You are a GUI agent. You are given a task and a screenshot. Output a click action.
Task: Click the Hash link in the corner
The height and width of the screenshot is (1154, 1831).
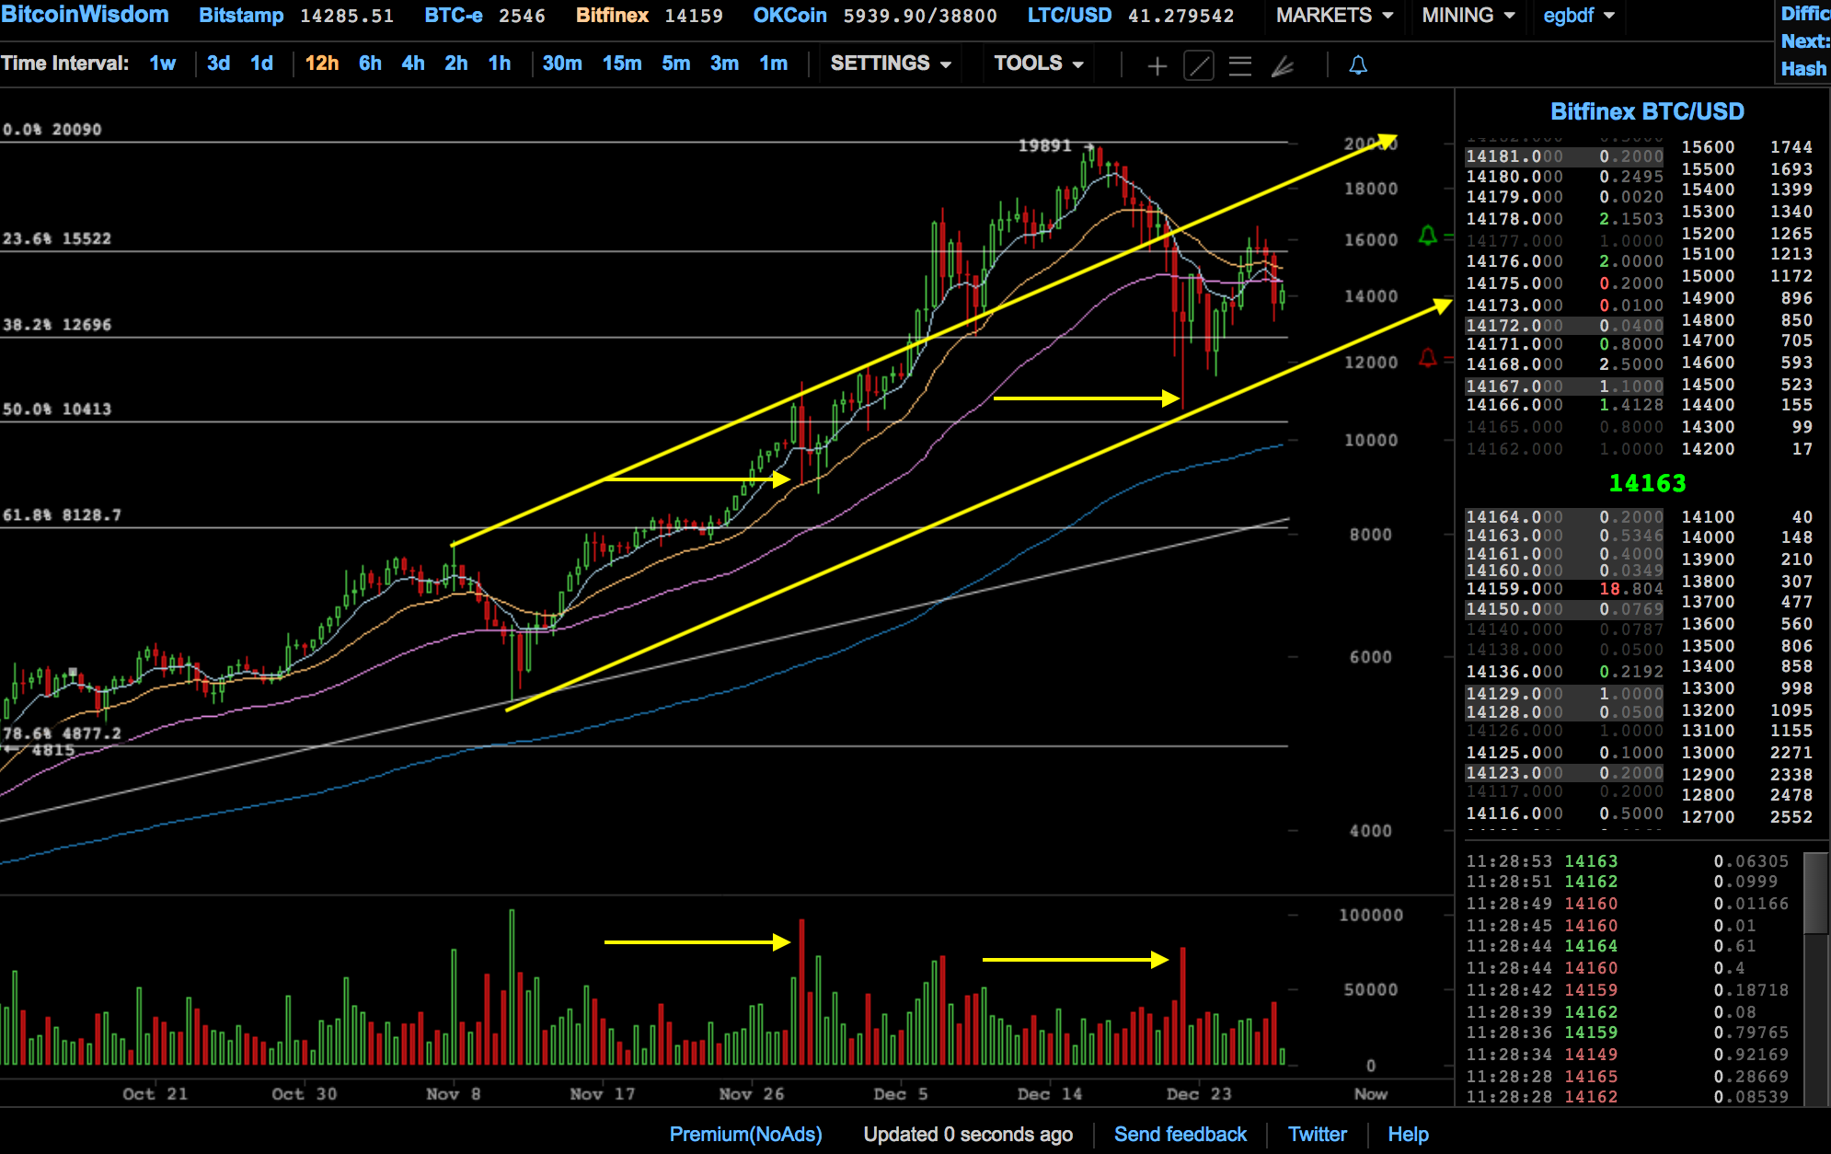pos(1803,69)
